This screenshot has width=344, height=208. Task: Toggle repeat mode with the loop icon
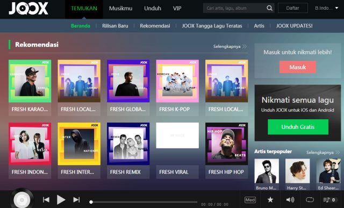click(310, 199)
